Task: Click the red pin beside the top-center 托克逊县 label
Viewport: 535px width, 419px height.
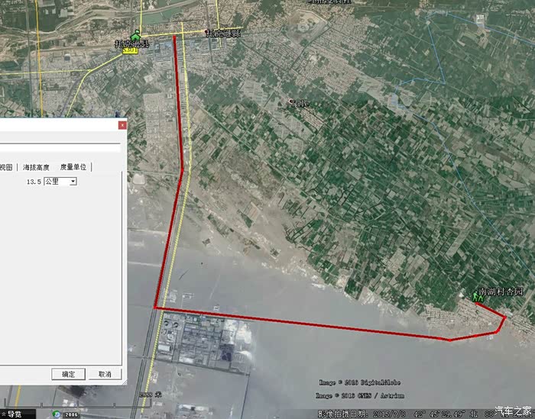Action: (207, 32)
